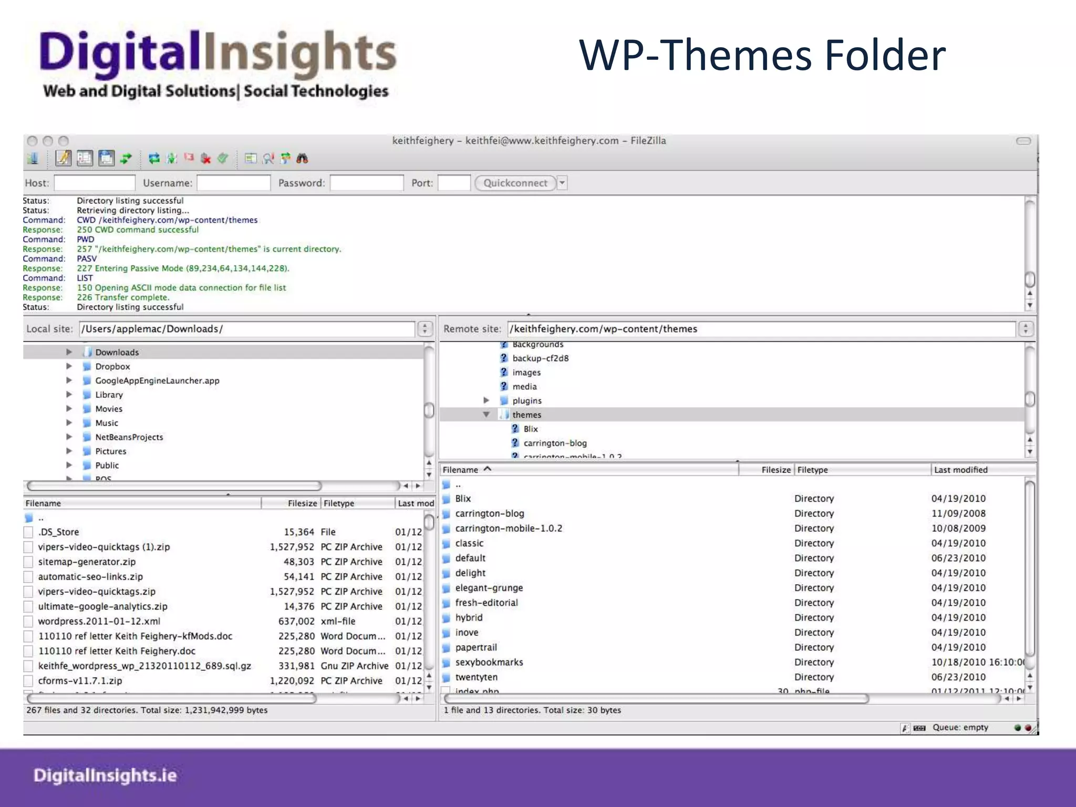Click file icon next to .DS_Store
The width and height of the screenshot is (1076, 807).
pyautogui.click(x=29, y=532)
